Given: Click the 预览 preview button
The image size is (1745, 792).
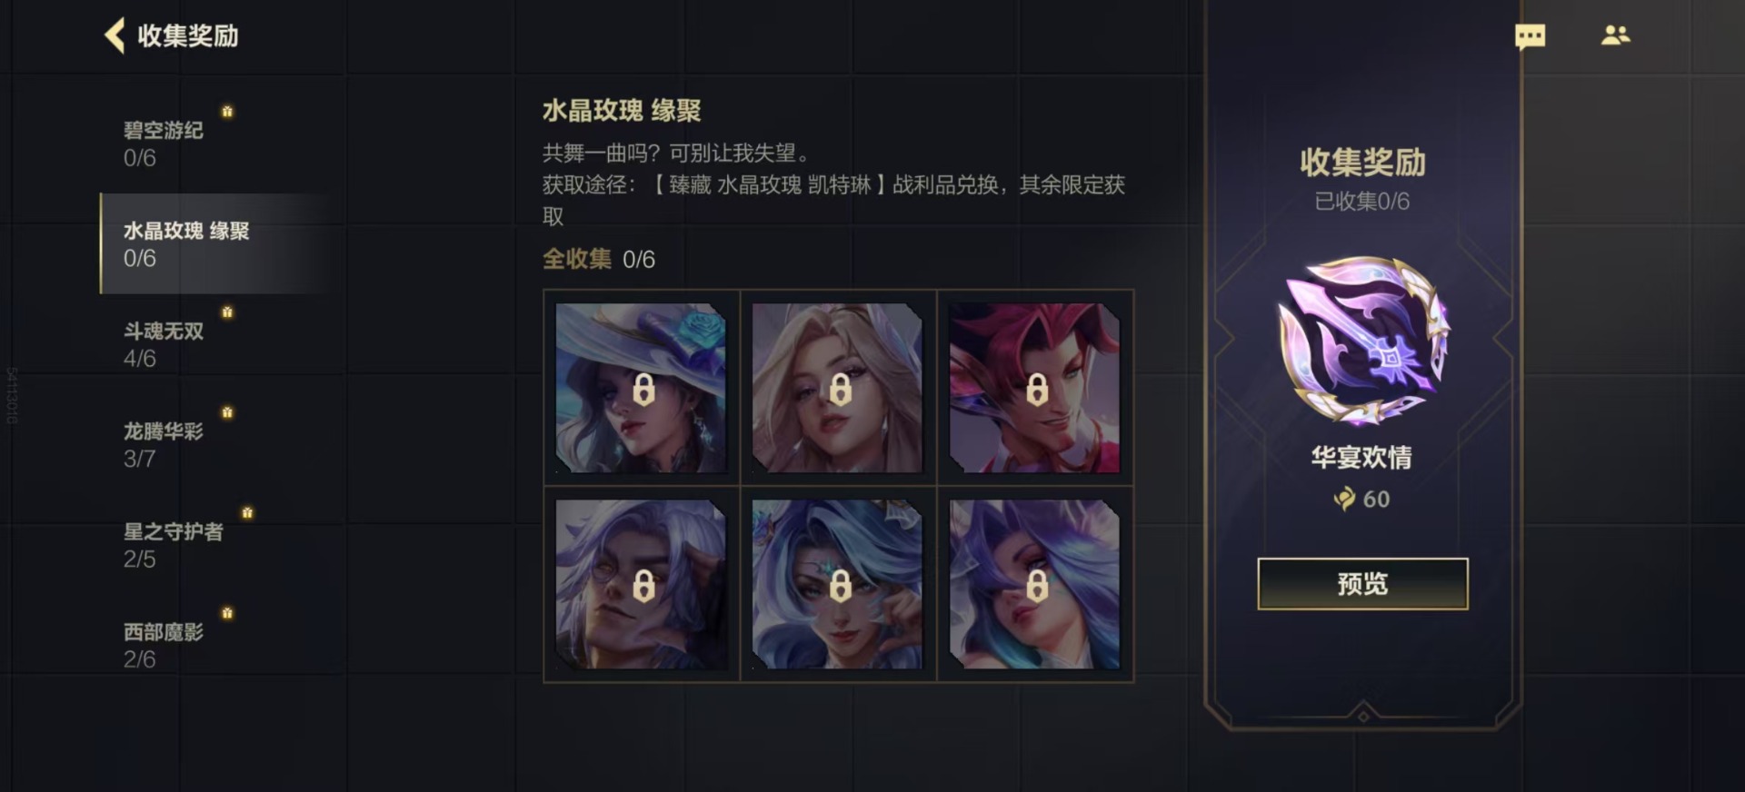Looking at the screenshot, I should (1362, 584).
